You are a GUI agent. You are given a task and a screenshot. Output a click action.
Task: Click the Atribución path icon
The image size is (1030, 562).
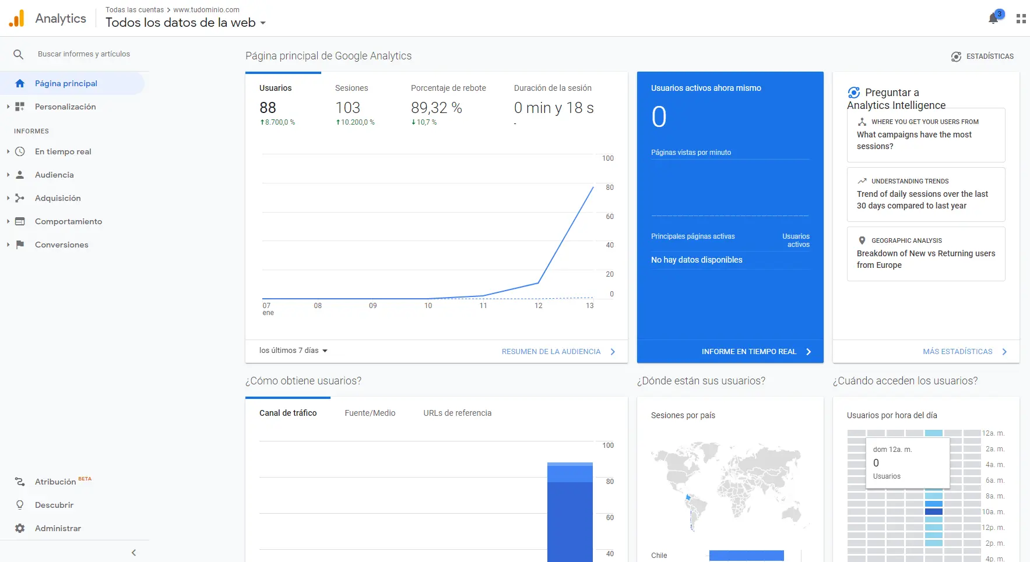pyautogui.click(x=20, y=482)
